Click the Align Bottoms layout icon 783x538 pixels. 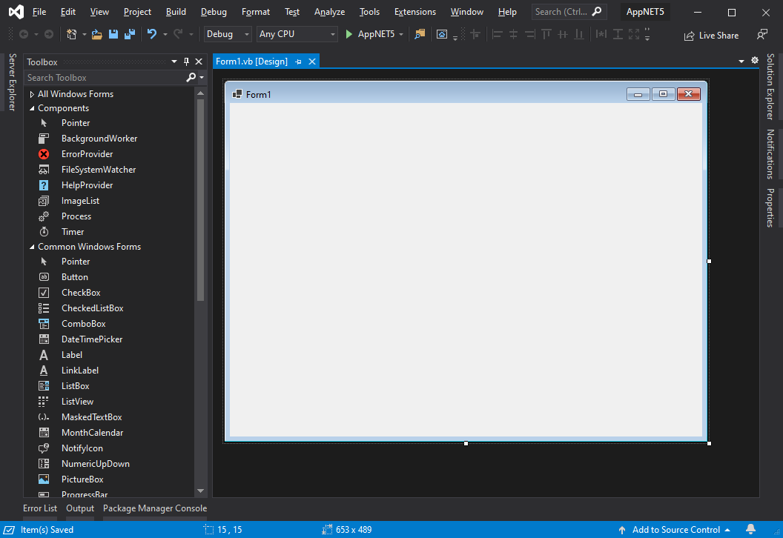[x=579, y=34]
